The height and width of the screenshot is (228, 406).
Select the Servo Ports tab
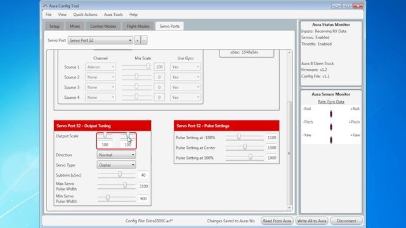pos(169,26)
